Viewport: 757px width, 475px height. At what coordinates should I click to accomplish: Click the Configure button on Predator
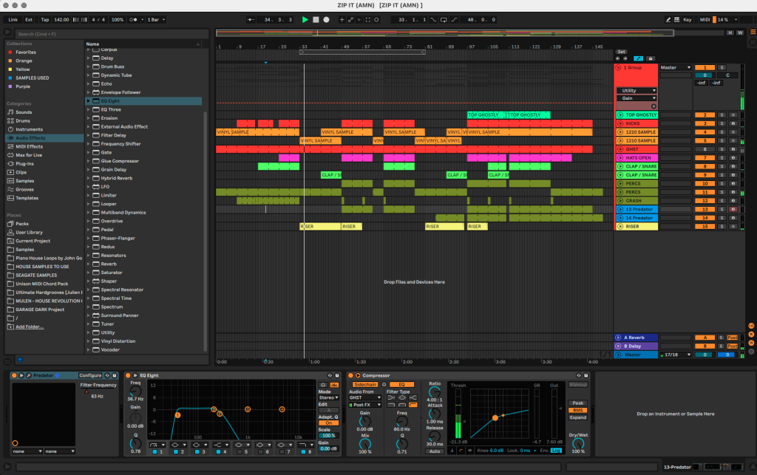pyautogui.click(x=90, y=375)
